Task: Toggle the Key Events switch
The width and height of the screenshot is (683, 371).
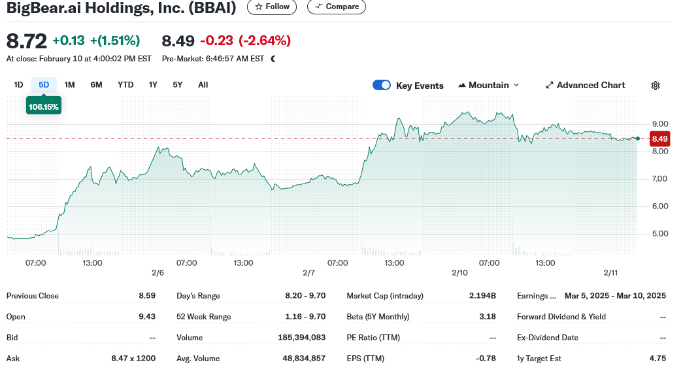Action: coord(382,85)
